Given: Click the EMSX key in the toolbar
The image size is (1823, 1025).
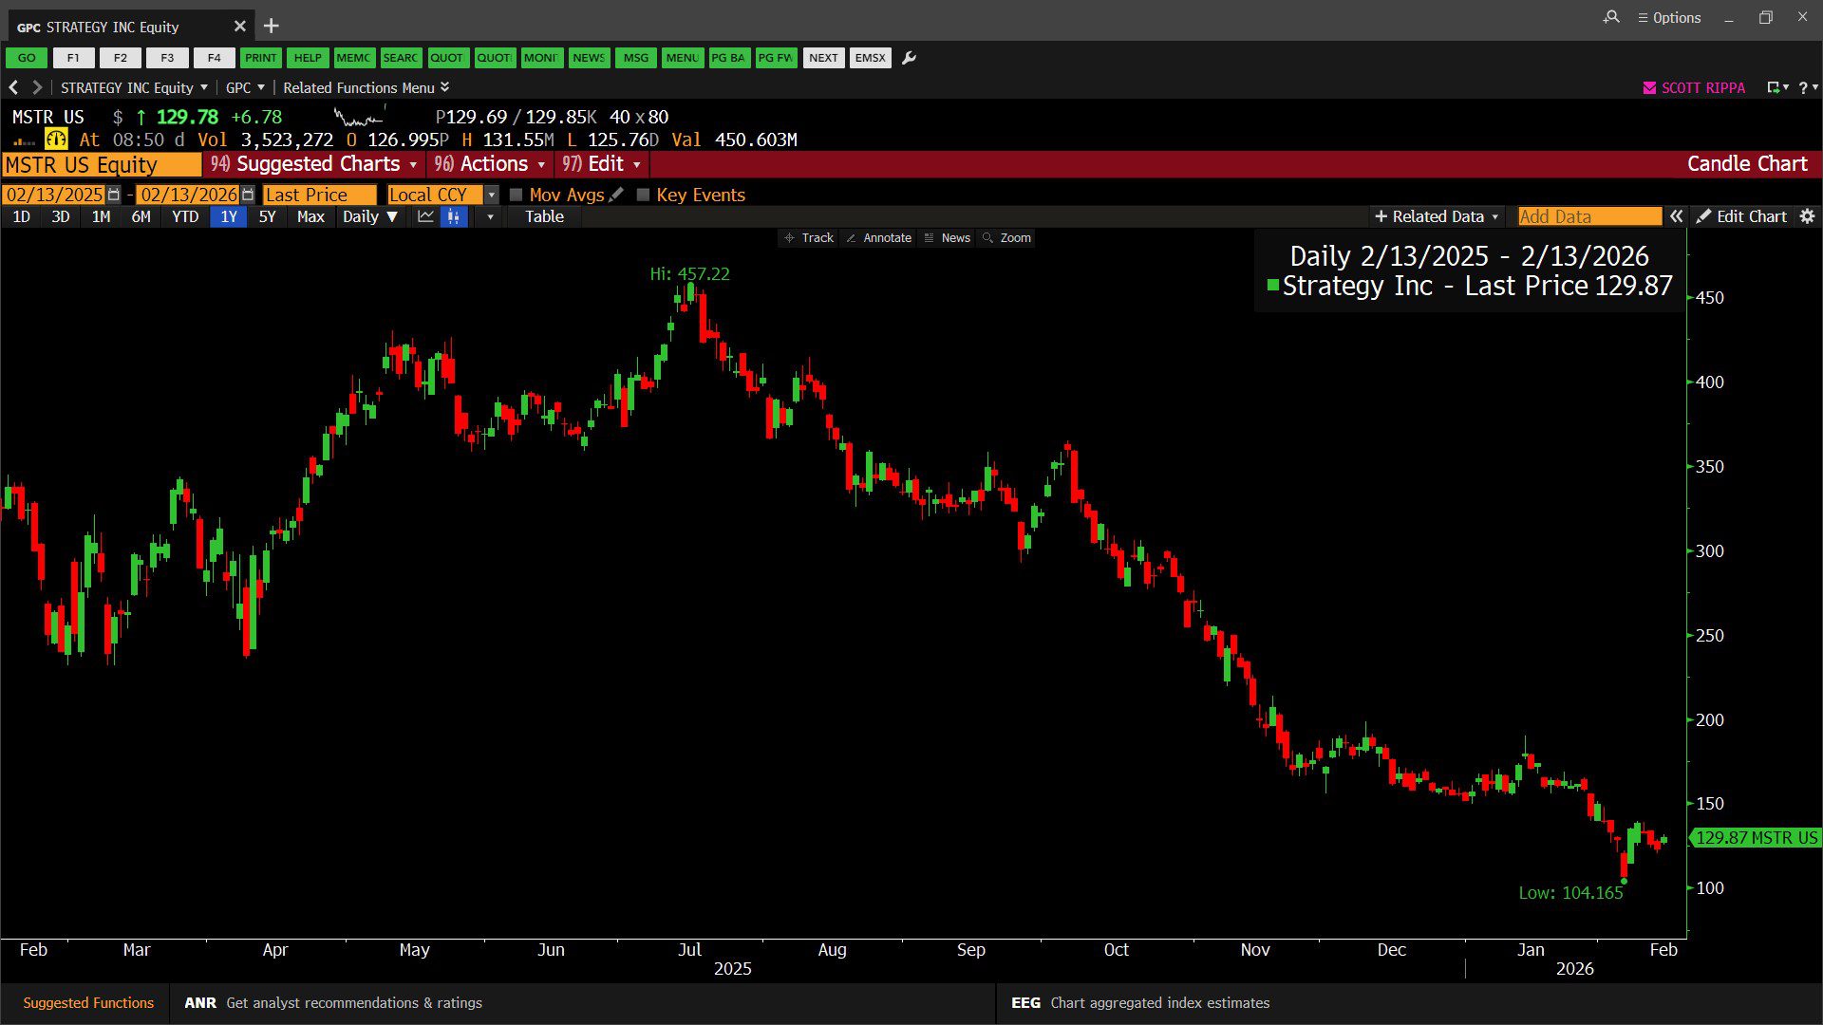Looking at the screenshot, I should click(x=870, y=58).
